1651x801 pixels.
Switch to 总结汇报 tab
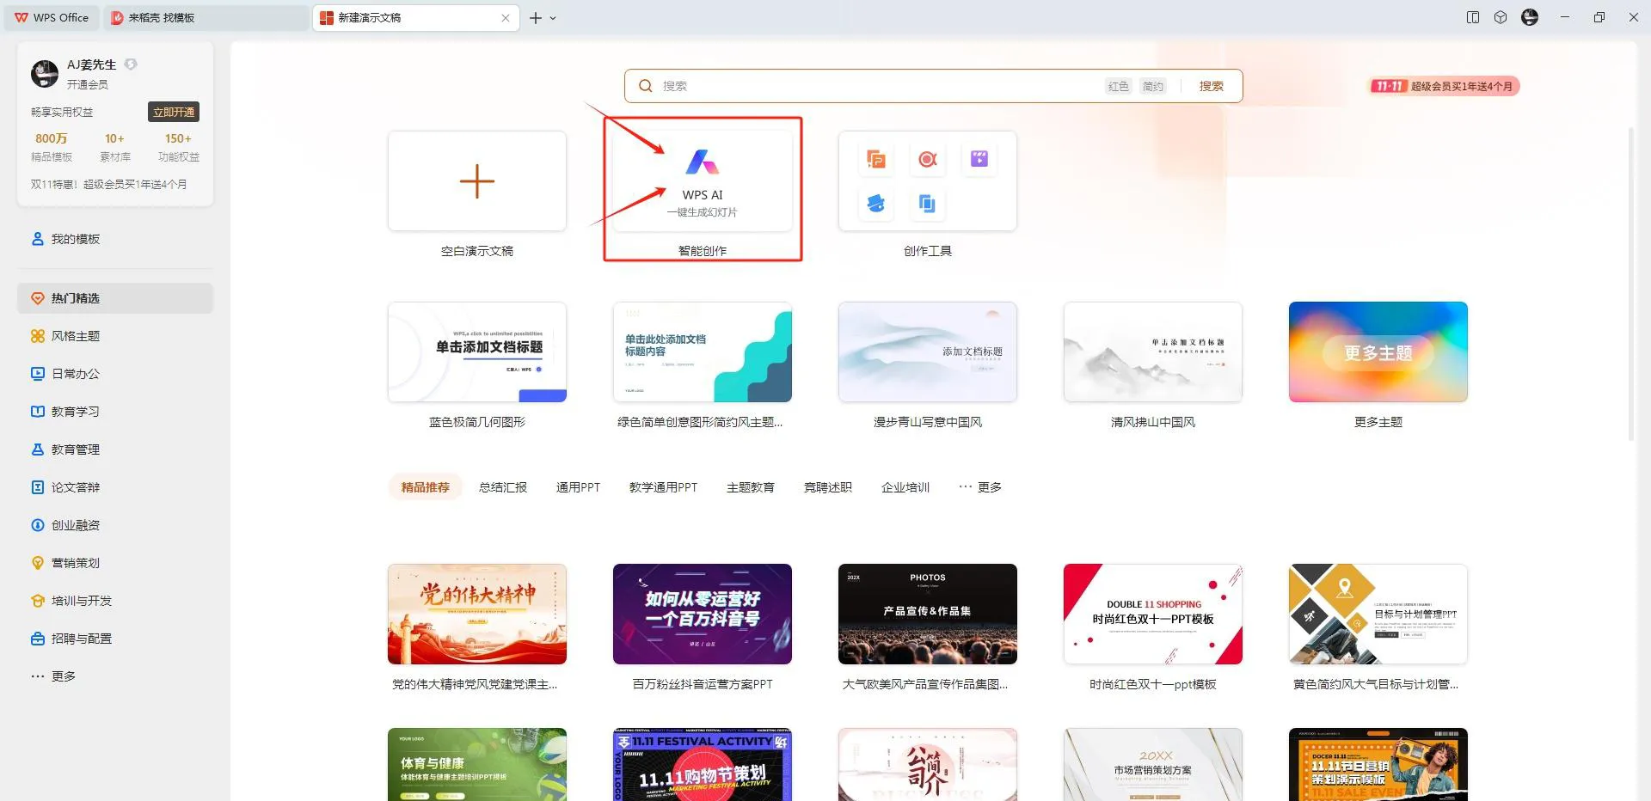(503, 487)
